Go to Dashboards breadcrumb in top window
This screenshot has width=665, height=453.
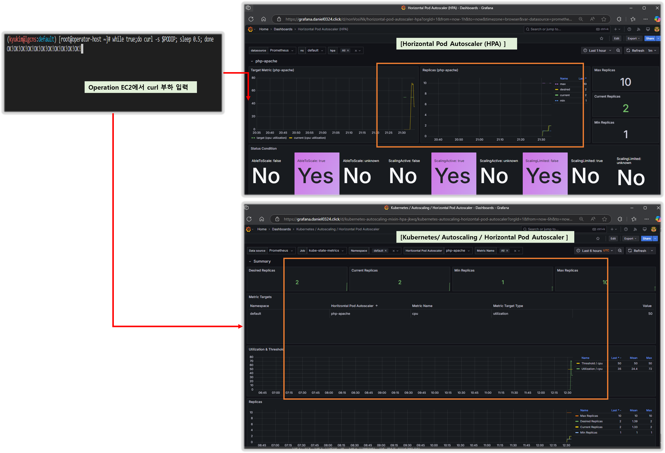tap(283, 29)
